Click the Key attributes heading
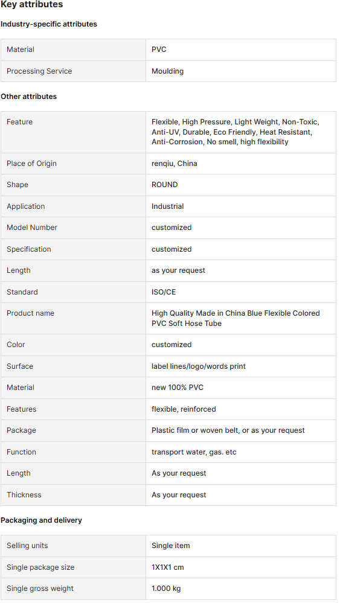Image resolution: width=343 pixels, height=603 pixels. coord(32,5)
